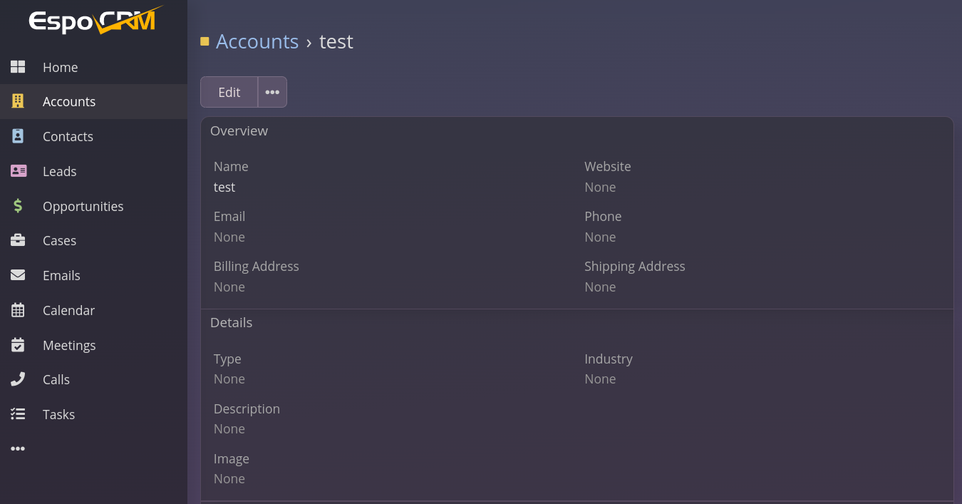Open Contacts via its badge icon

pyautogui.click(x=18, y=136)
